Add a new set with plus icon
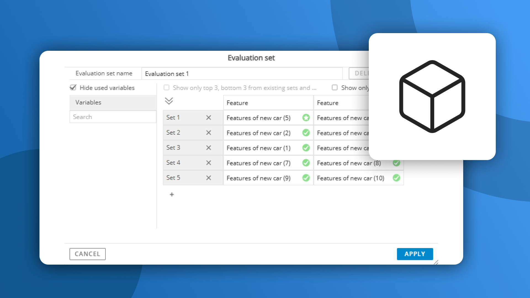 (x=172, y=195)
